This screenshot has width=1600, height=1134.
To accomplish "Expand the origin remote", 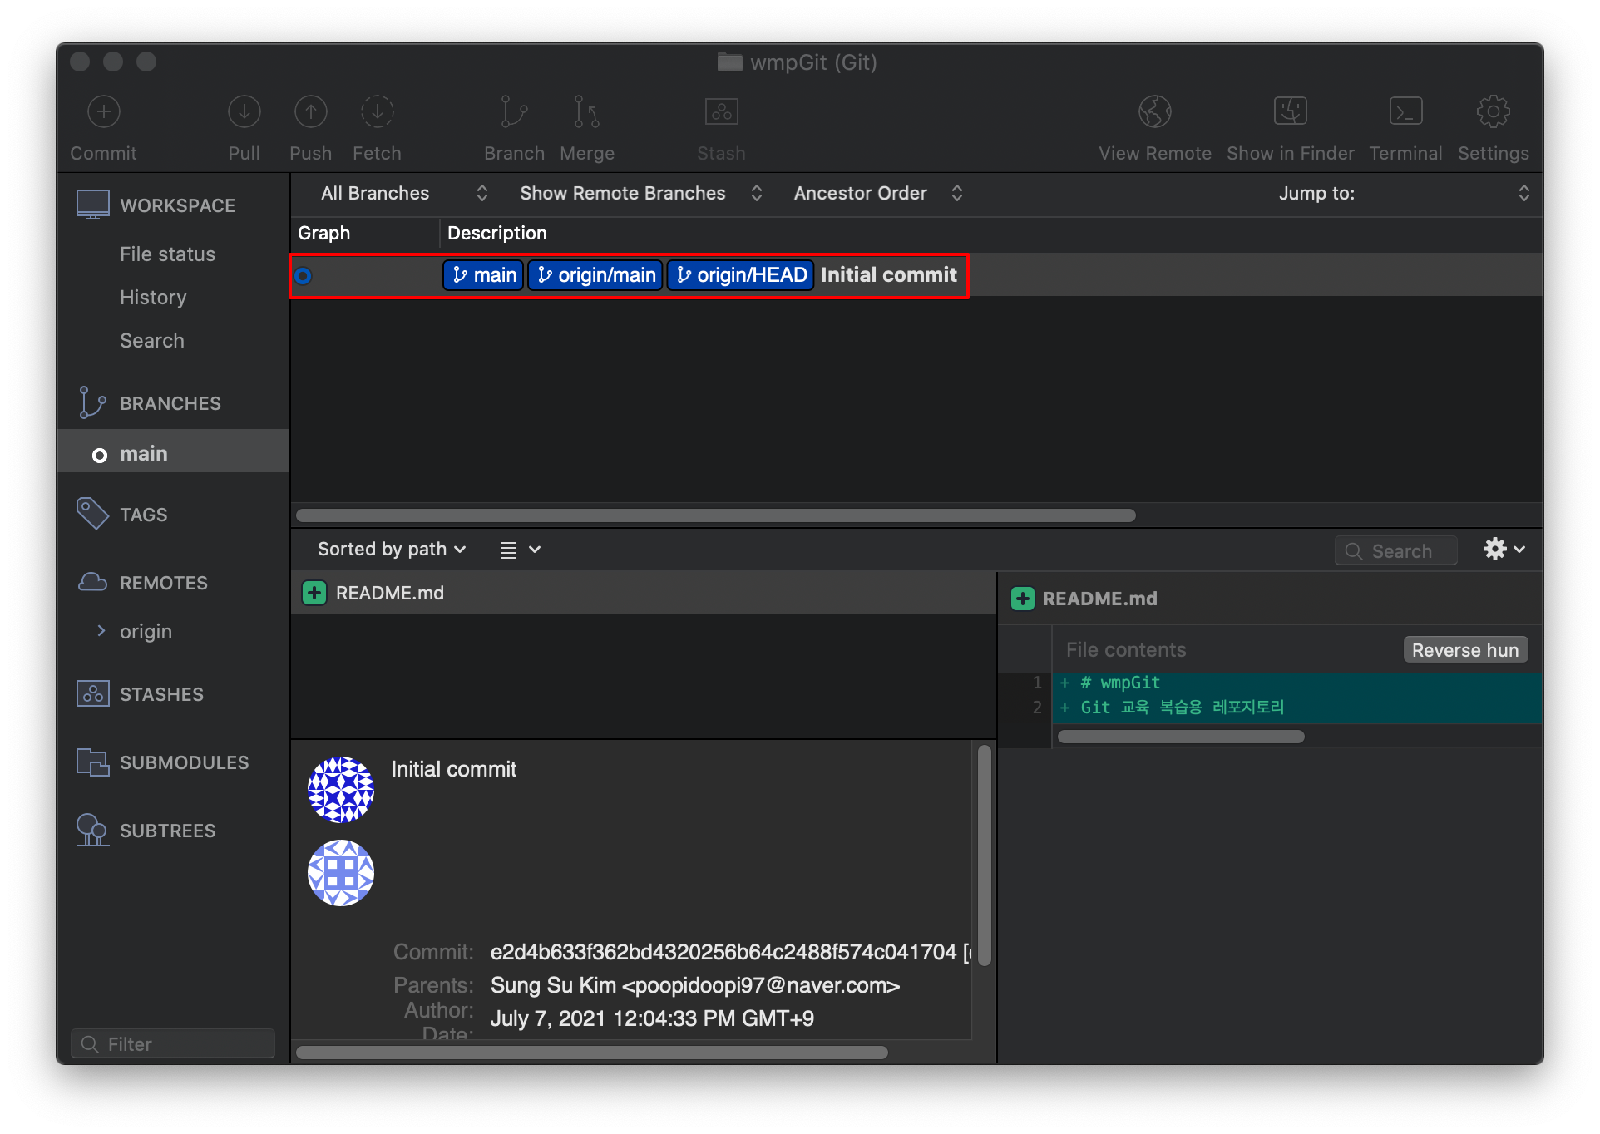I will pos(101,631).
